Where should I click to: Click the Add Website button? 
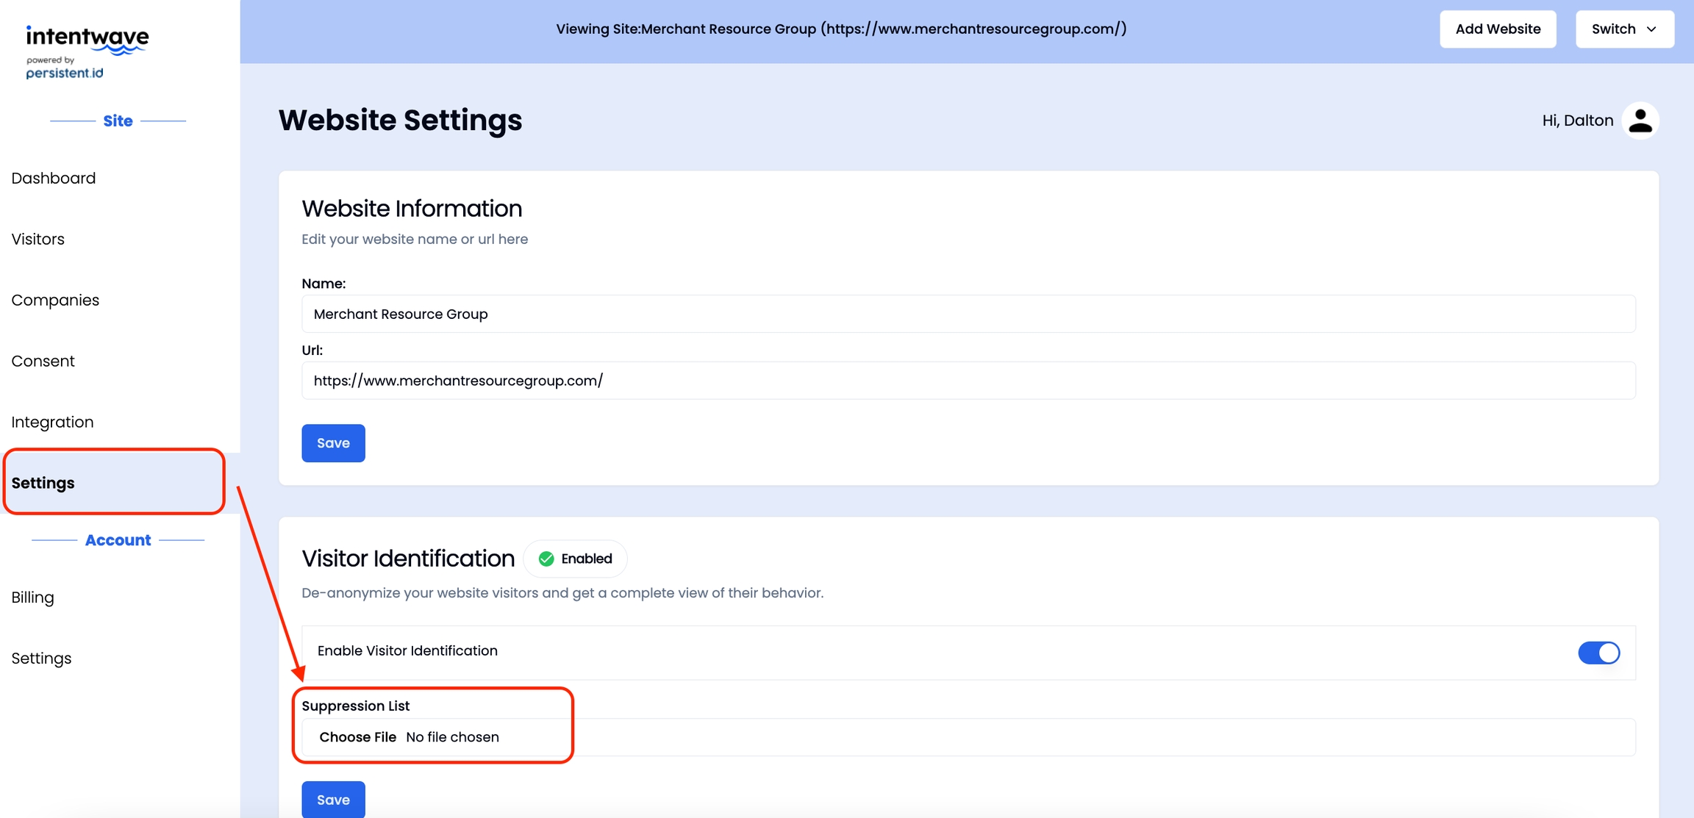pos(1497,29)
